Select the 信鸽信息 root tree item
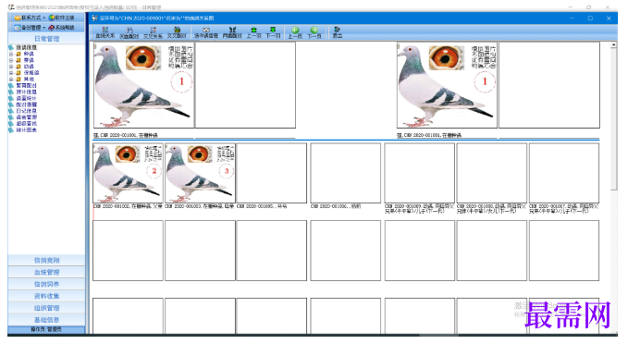Screen dimensions: 628x344 [27, 47]
